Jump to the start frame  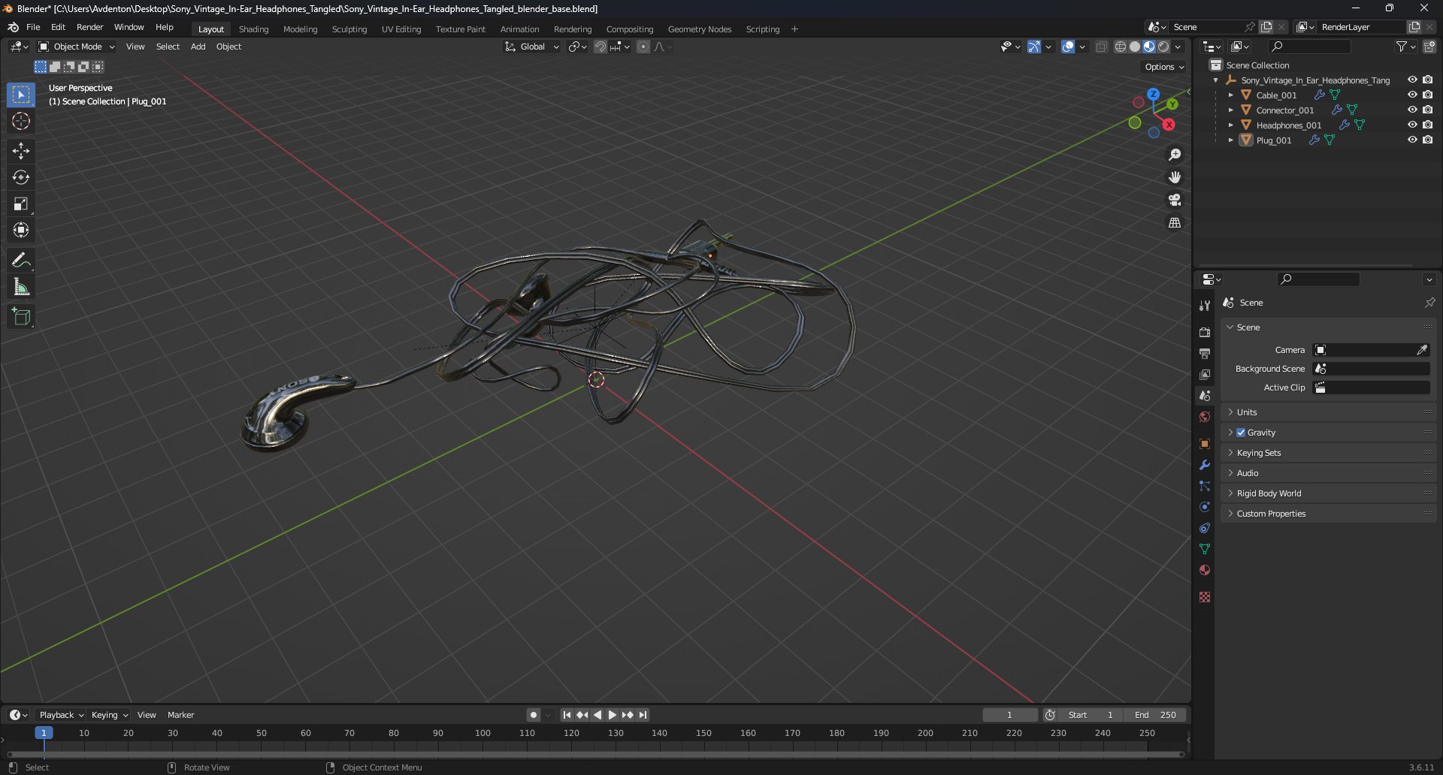tap(567, 715)
